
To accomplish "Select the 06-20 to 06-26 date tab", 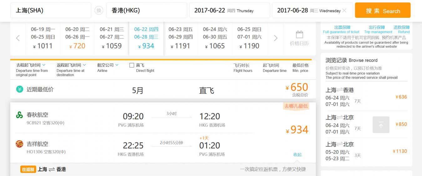I will coord(77,38).
